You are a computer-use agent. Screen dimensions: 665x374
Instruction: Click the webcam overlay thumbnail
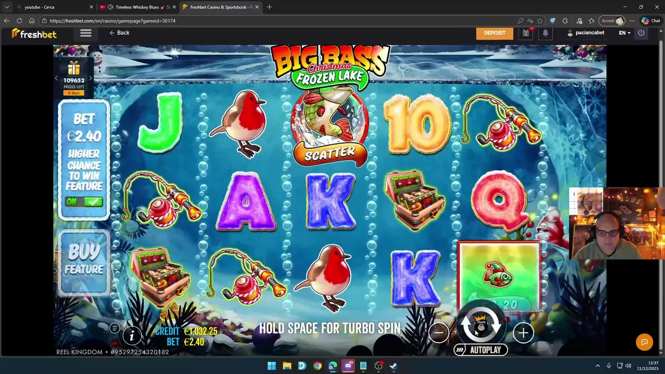tap(617, 223)
